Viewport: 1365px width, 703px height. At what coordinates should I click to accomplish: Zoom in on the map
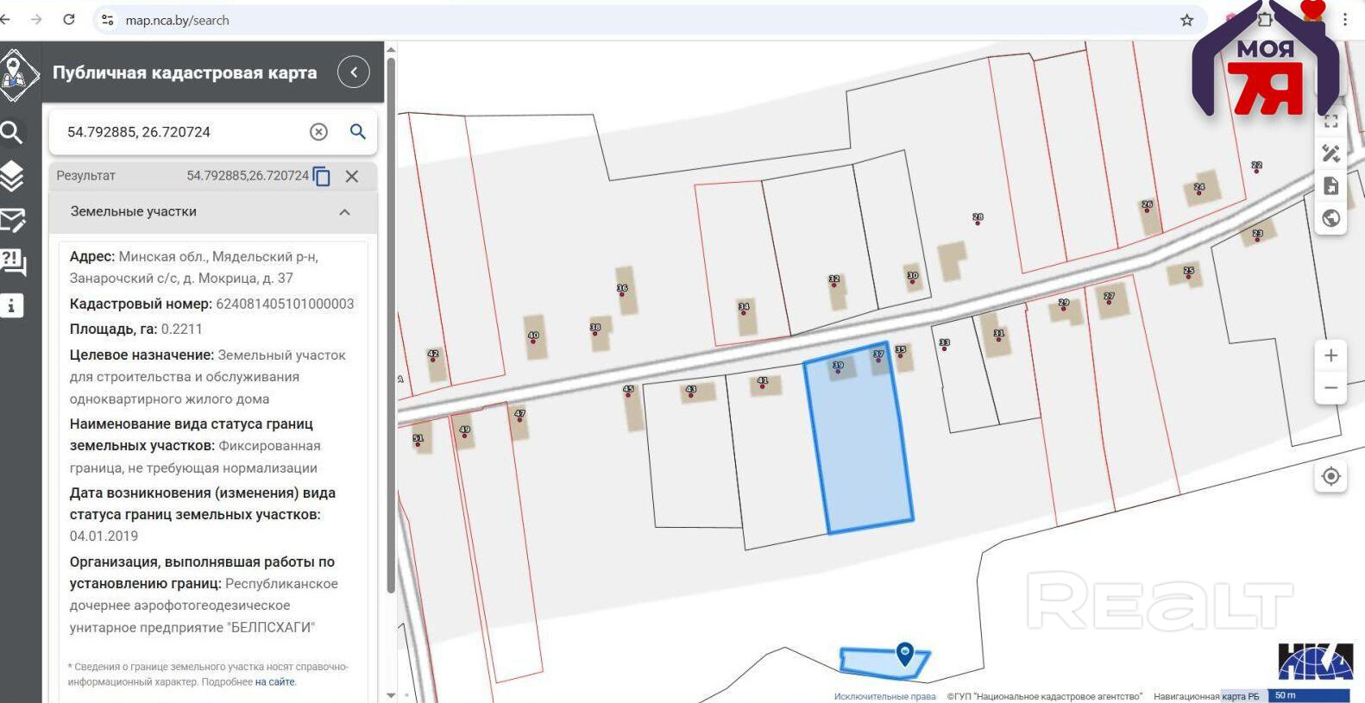pos(1330,355)
